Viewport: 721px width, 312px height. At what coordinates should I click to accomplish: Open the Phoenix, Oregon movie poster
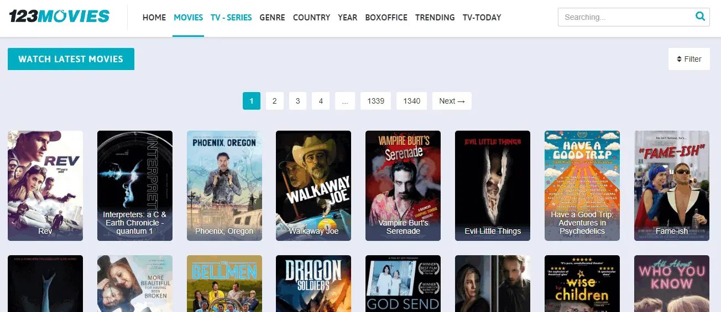224,186
